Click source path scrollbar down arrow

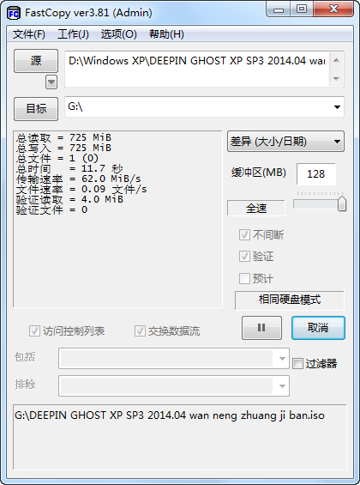tap(337, 79)
